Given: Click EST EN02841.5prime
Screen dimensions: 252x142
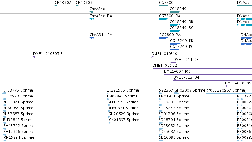Looking at the screenshot, I should 122,96.
